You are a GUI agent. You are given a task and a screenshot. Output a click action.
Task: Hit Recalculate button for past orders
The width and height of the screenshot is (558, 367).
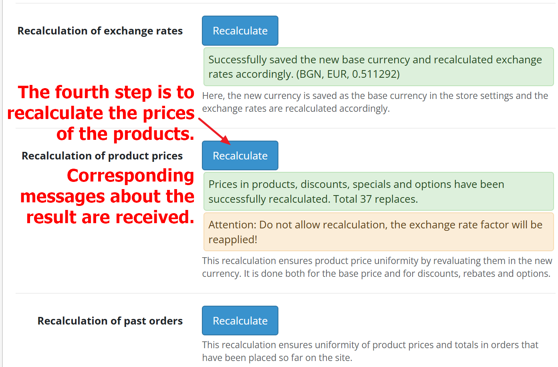point(240,321)
